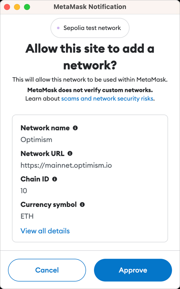Click the purple dot in the Sepolia pill
The height and width of the screenshot is (289, 180).
tap(58, 28)
